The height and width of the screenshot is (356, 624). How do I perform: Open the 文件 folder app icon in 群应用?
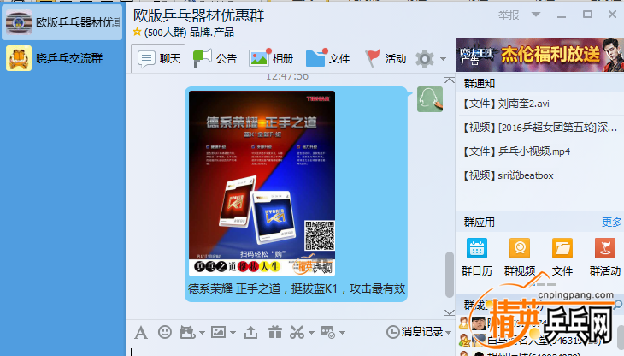(562, 248)
